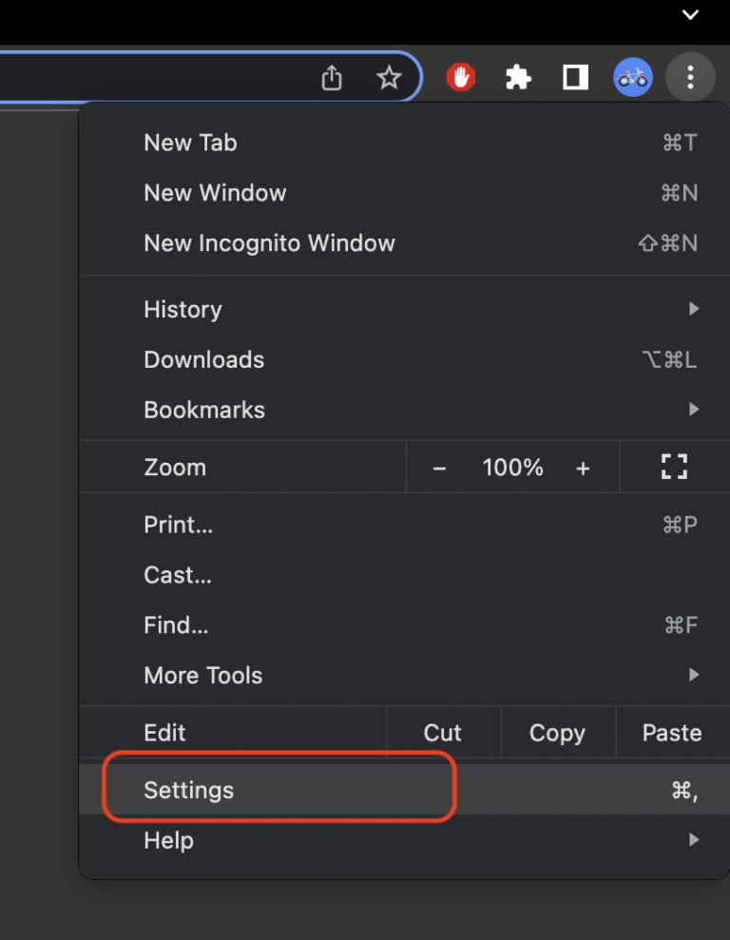The image size is (730, 940).
Task: Decrease zoom with the minus button
Action: [x=439, y=468]
